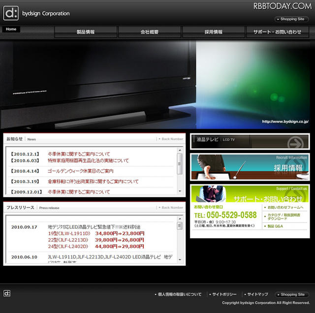Open the Shopping Site button in the footer
The width and height of the screenshot is (315, 313).
(x=292, y=294)
